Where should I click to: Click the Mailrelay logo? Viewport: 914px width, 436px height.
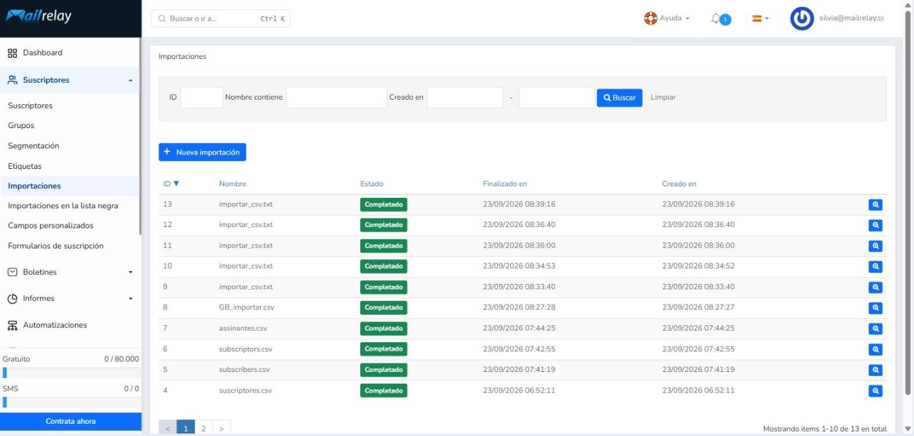[x=39, y=17]
